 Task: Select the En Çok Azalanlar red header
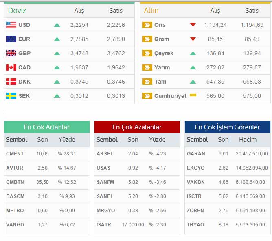137,127
